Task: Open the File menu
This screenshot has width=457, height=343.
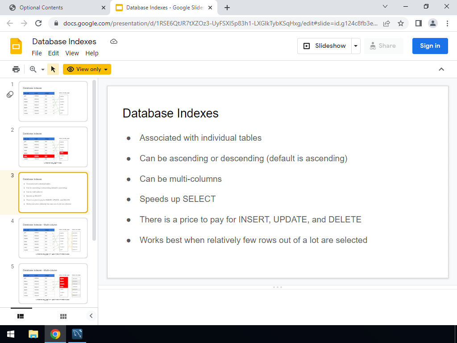Action: pyautogui.click(x=37, y=53)
